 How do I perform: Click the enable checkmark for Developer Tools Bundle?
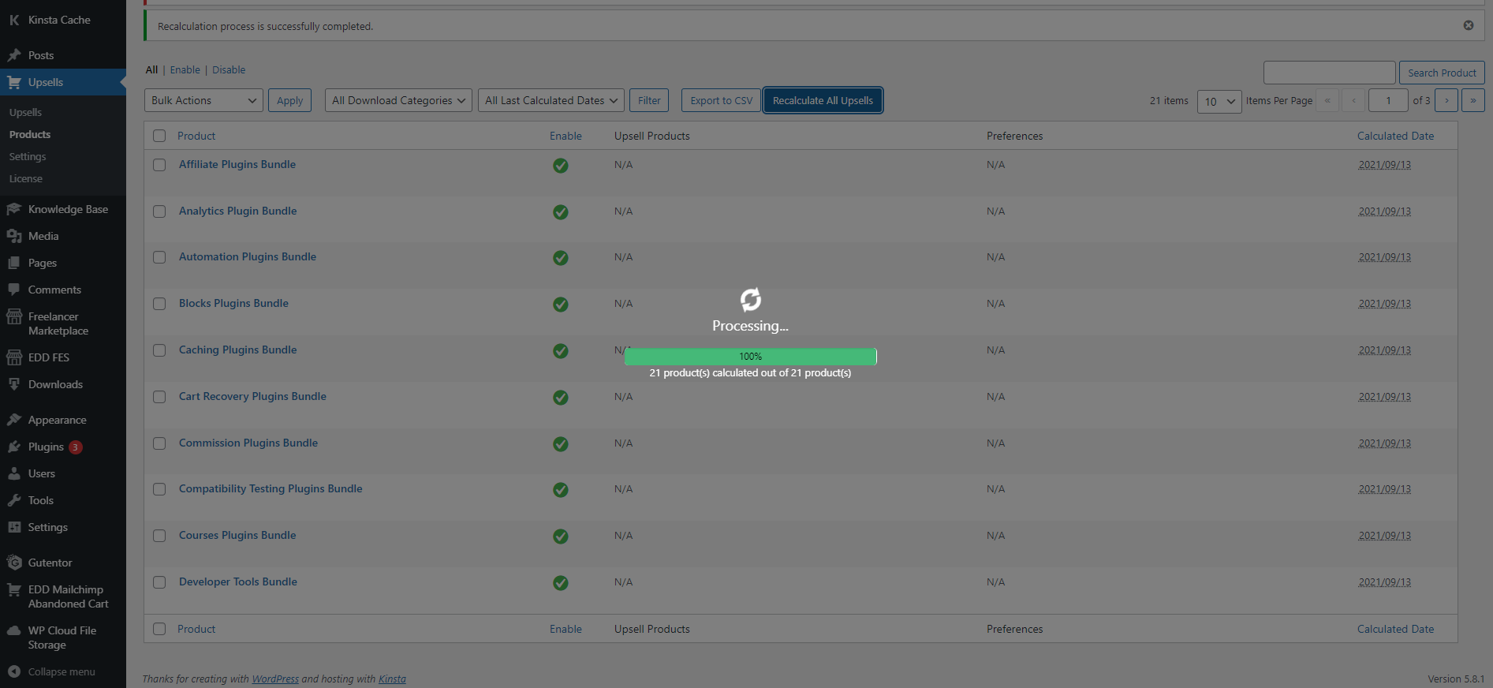click(560, 583)
